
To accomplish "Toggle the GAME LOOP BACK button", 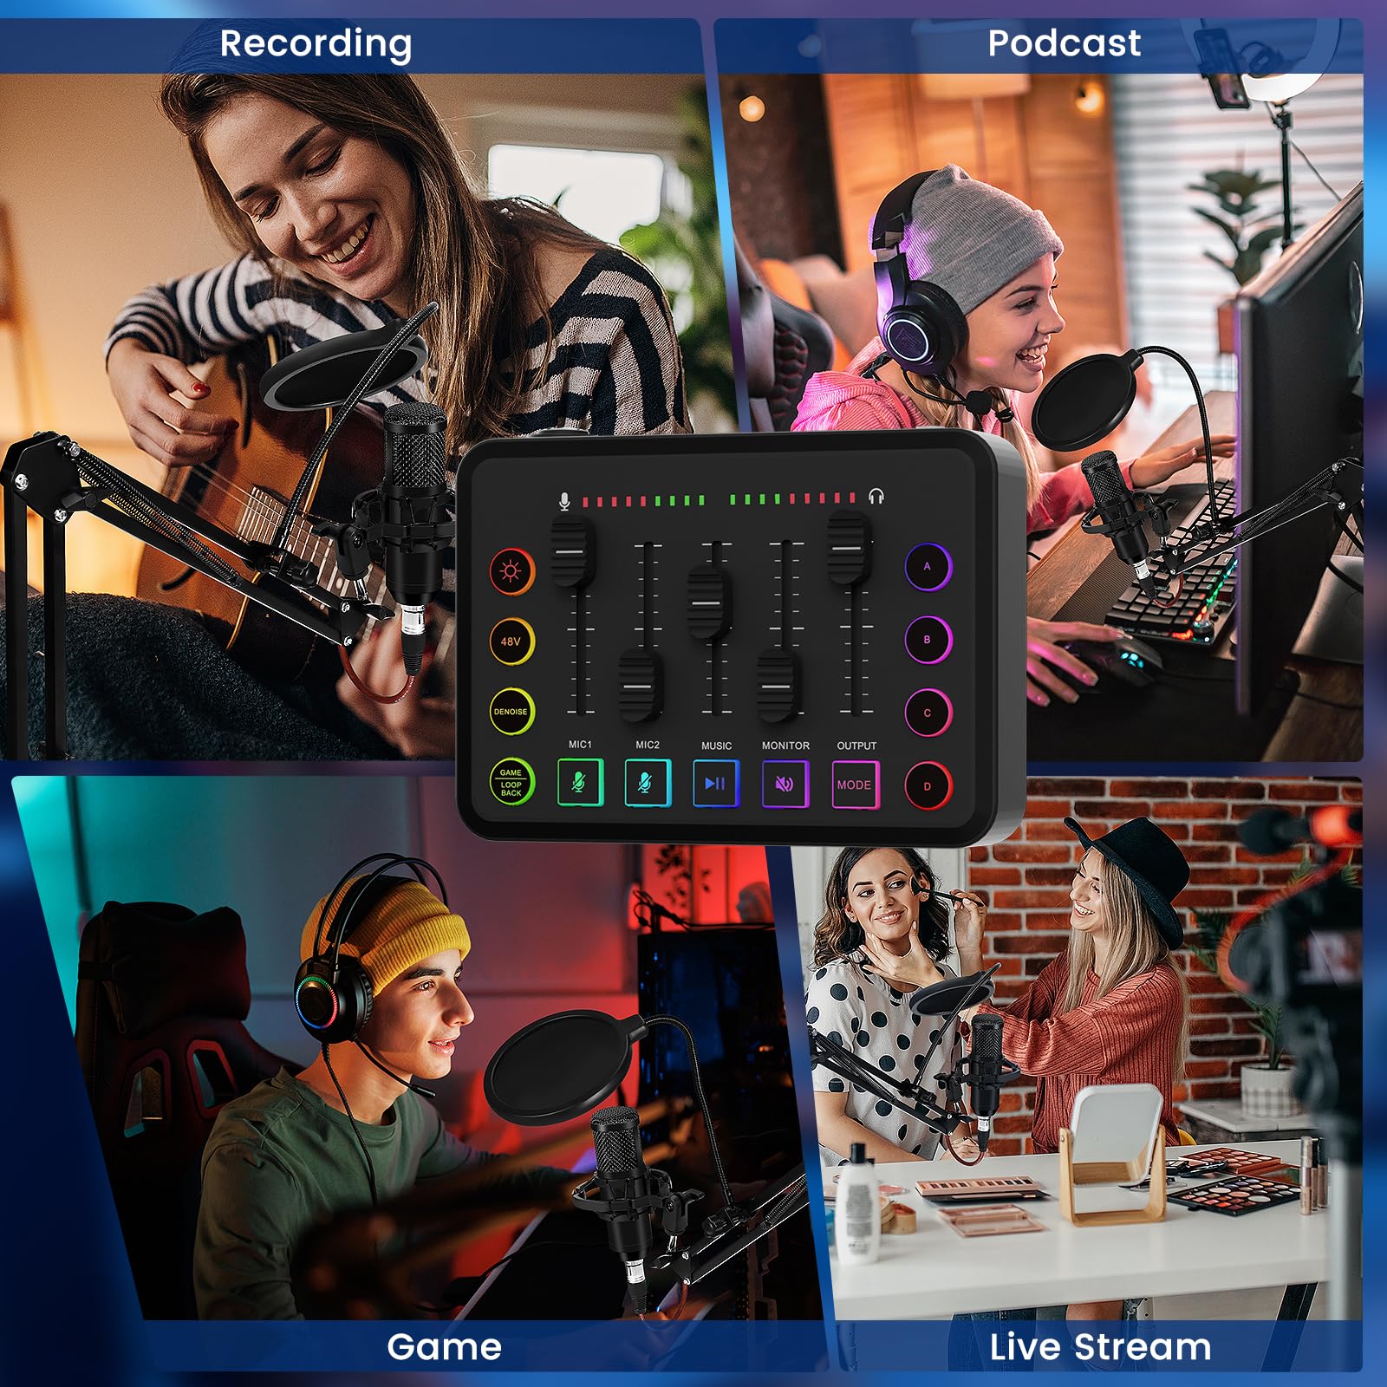I will point(511,782).
